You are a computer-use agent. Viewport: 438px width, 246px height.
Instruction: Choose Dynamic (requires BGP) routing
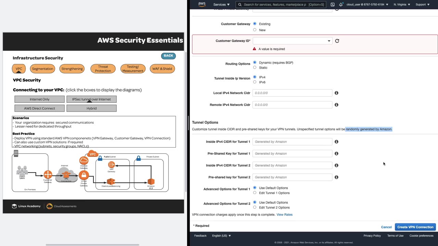coord(255,63)
